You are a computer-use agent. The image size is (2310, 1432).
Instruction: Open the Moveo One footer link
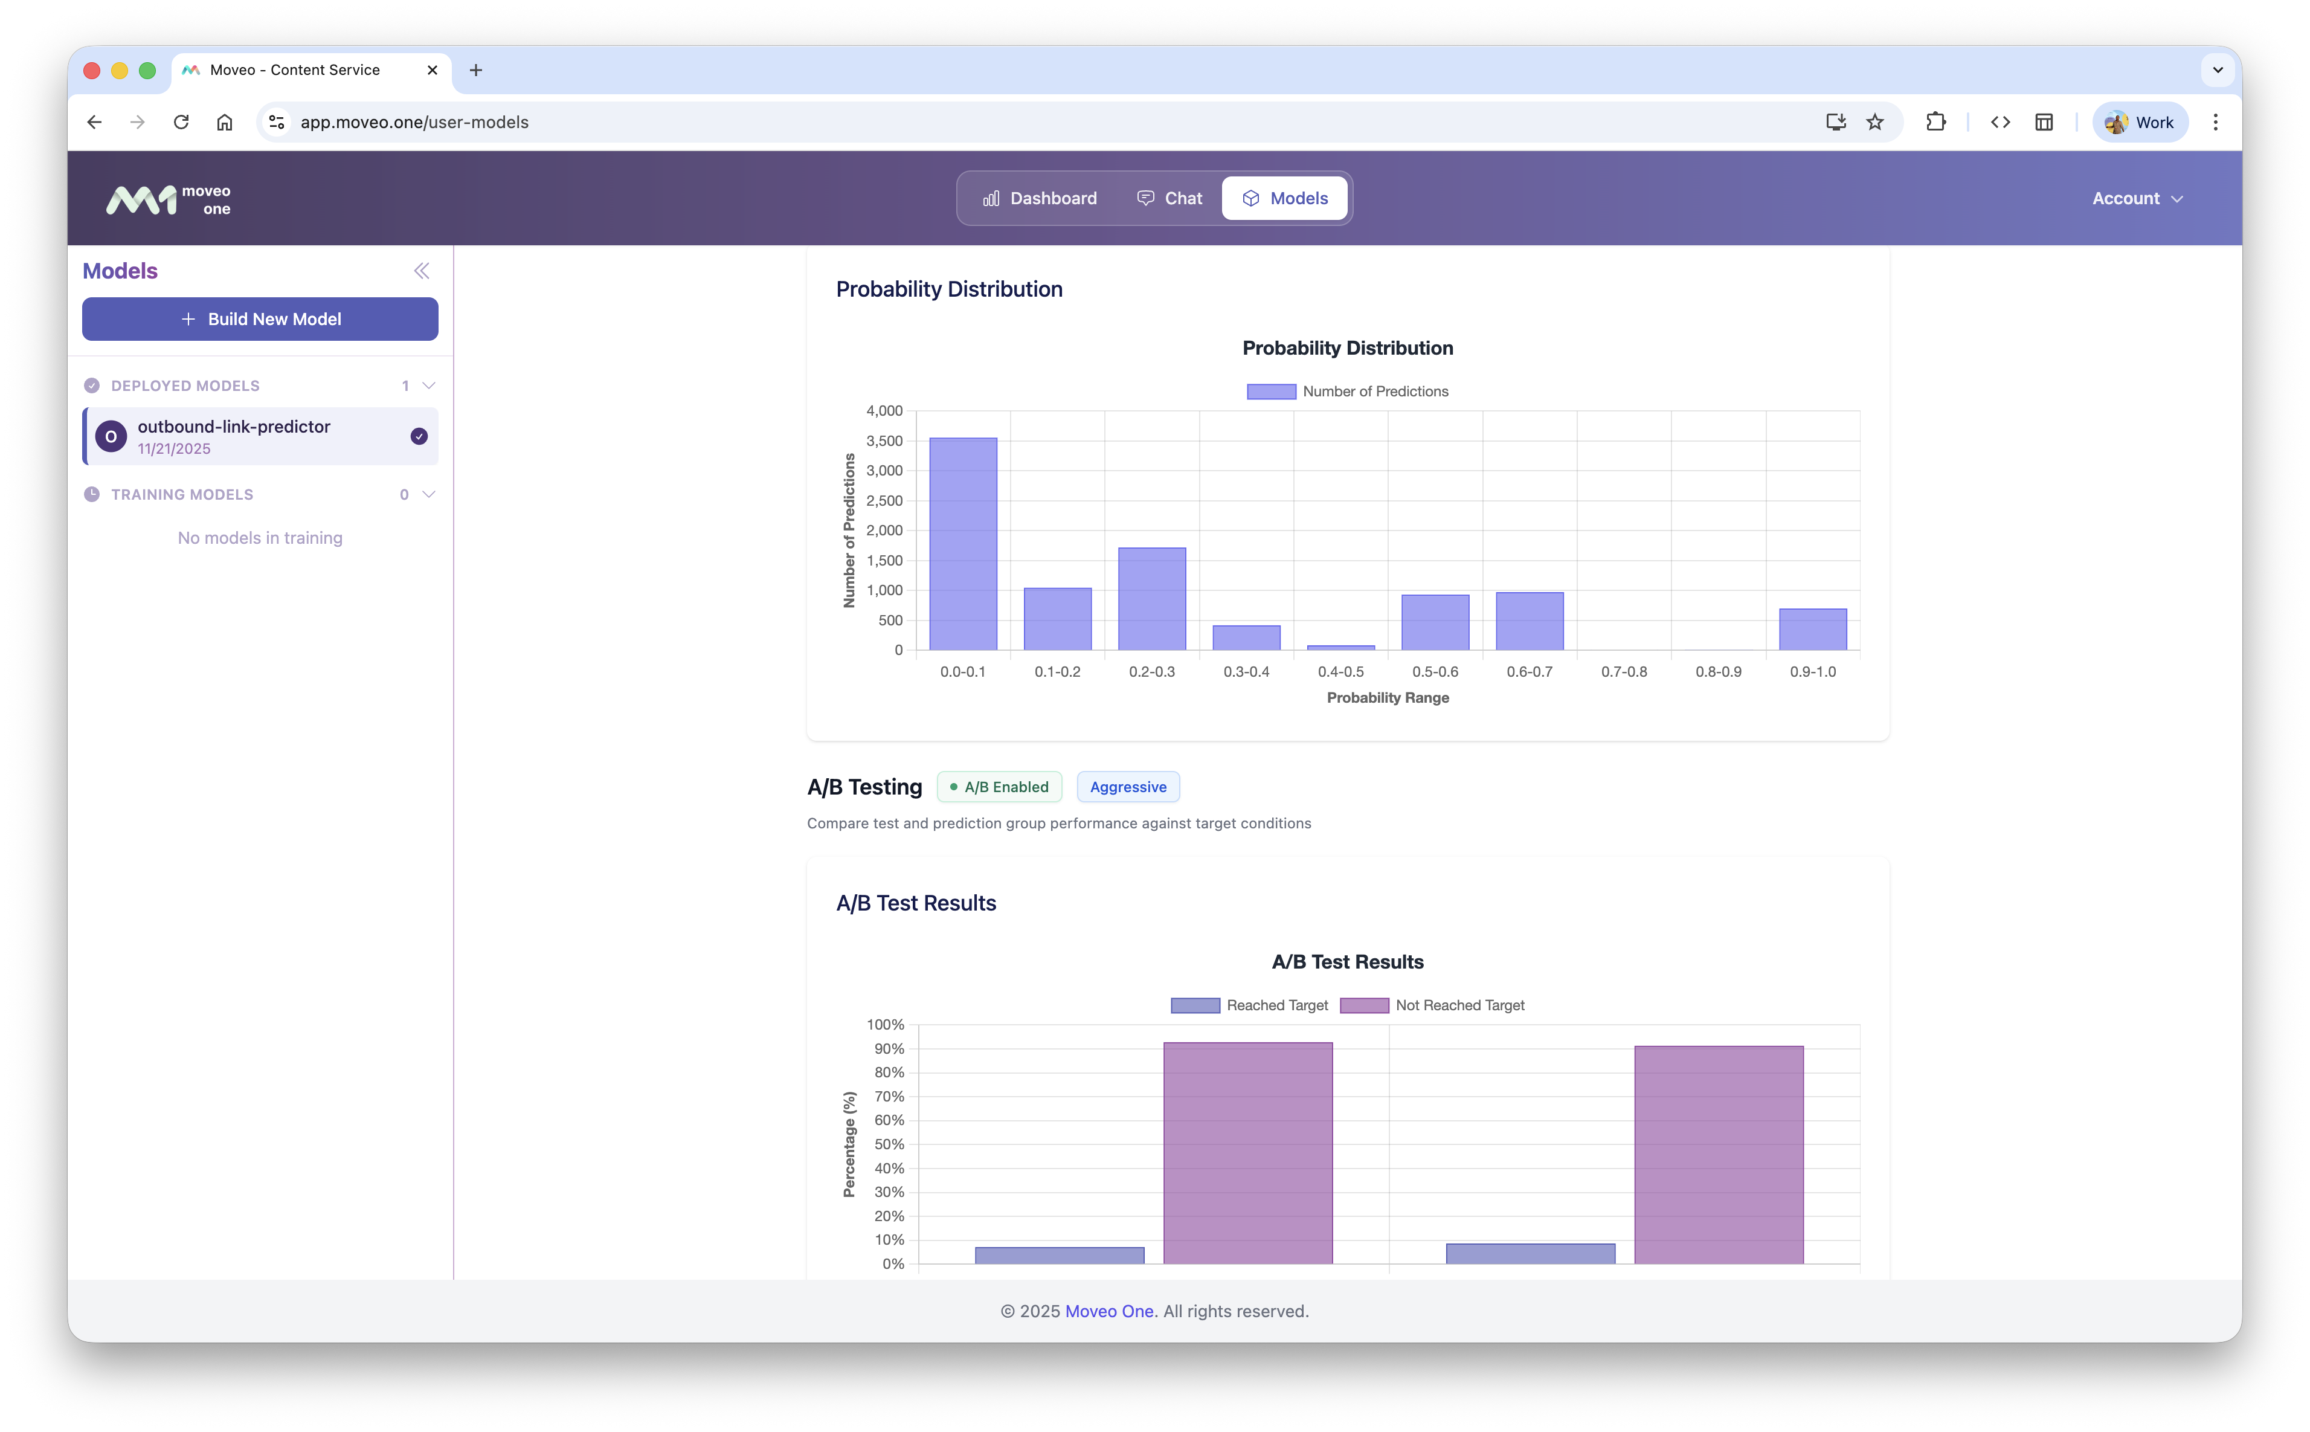[1108, 1311]
